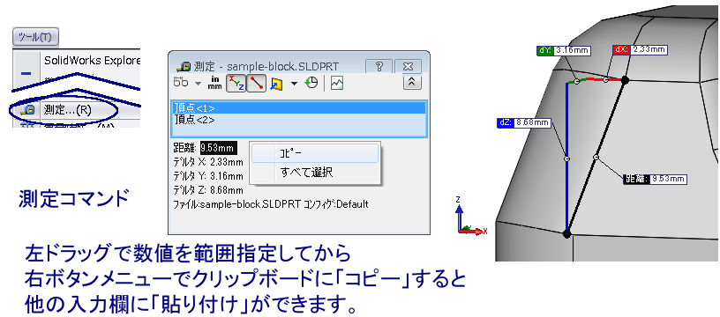Image resolution: width=720 pixels, height=317 pixels.
Task: Open the ツール(T) menu
Action: coord(35,37)
